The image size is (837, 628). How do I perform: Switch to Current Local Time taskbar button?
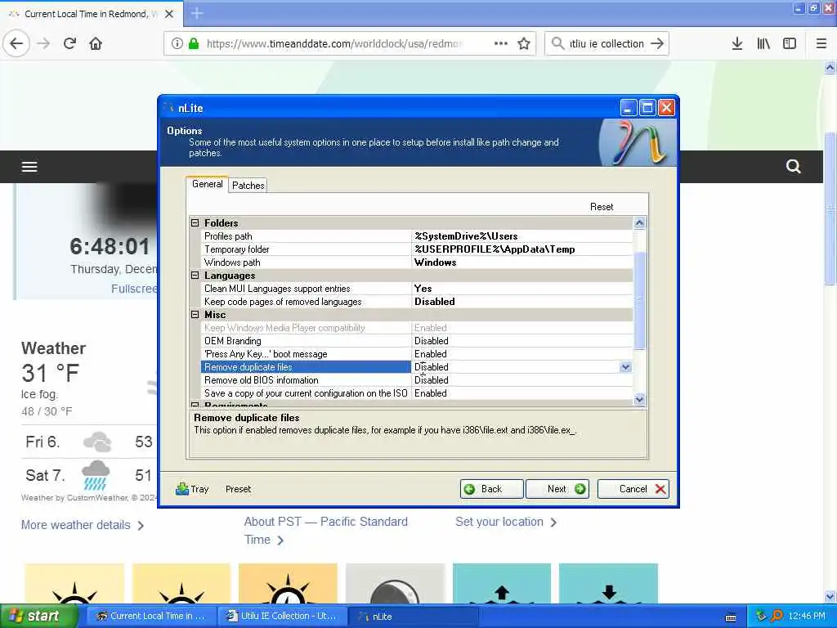click(x=150, y=616)
